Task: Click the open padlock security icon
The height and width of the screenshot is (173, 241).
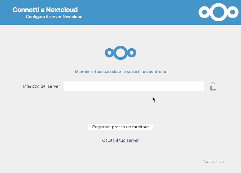Action: (213, 86)
